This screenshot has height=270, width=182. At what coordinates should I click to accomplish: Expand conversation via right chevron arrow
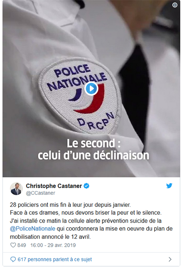170,259
